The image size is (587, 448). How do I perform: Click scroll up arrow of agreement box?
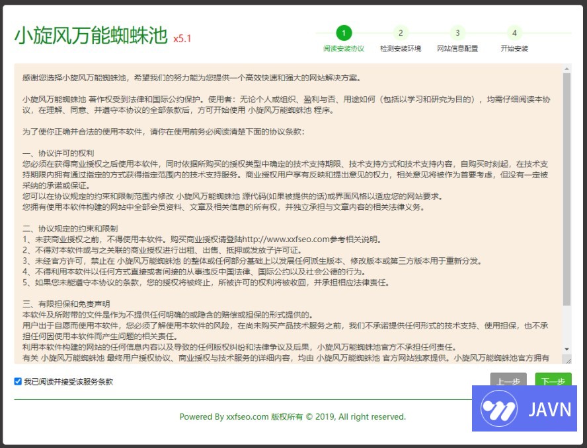pos(567,69)
